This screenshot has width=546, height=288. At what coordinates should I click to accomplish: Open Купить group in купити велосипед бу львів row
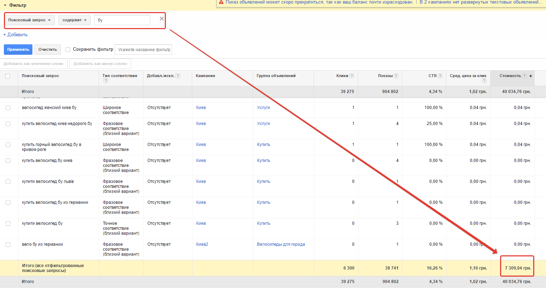(x=263, y=181)
